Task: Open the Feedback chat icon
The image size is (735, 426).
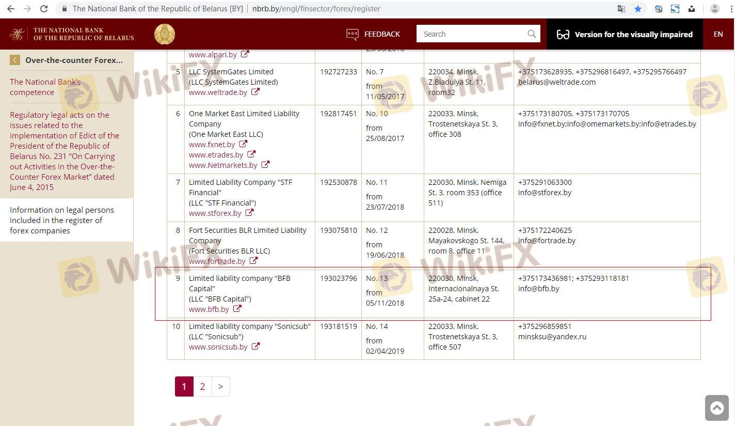Action: (x=352, y=34)
